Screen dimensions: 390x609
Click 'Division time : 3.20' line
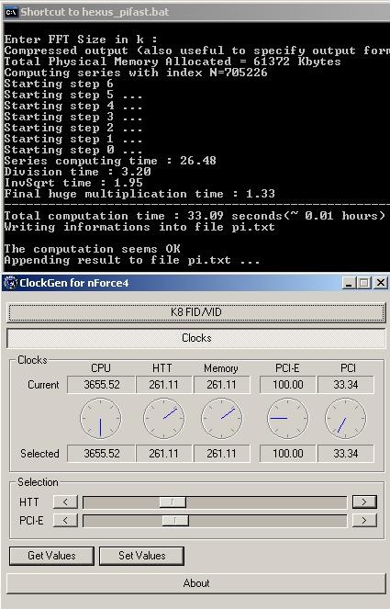tap(78, 172)
